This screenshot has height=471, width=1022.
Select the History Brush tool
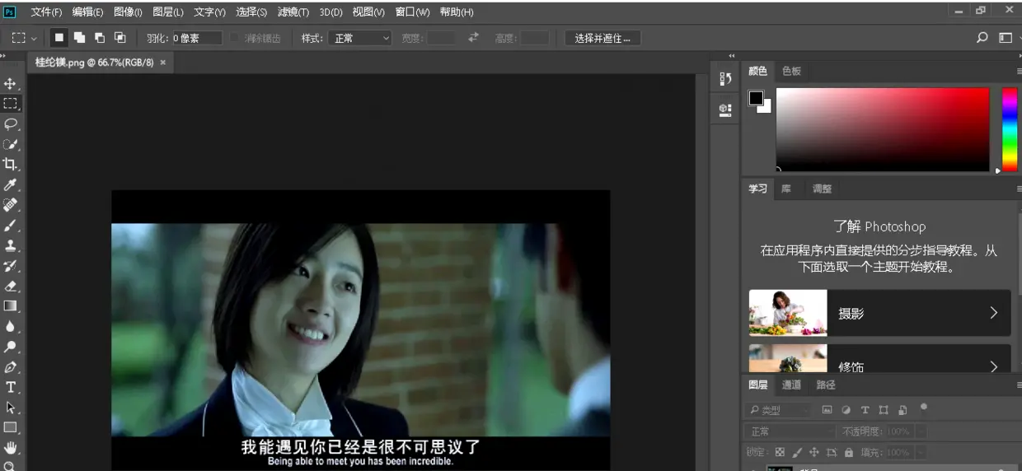[x=10, y=265]
